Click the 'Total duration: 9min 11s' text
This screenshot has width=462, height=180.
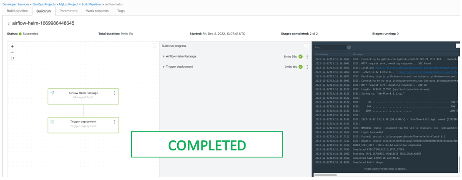(x=115, y=34)
